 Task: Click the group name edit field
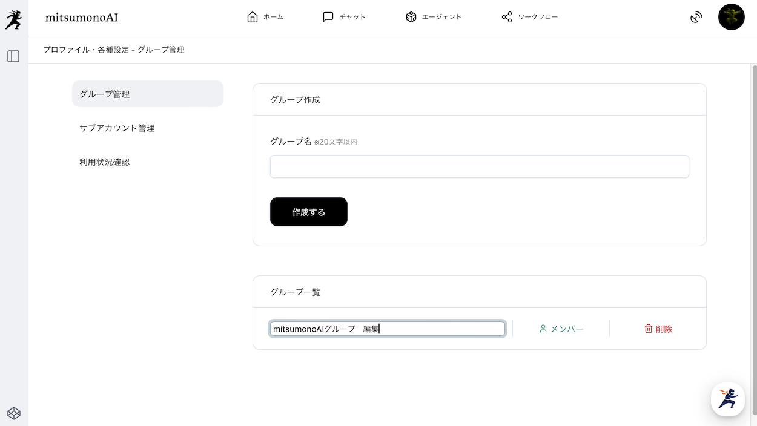(387, 329)
